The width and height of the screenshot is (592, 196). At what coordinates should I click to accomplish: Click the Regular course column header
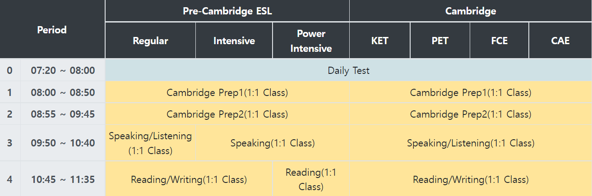pyautogui.click(x=150, y=41)
